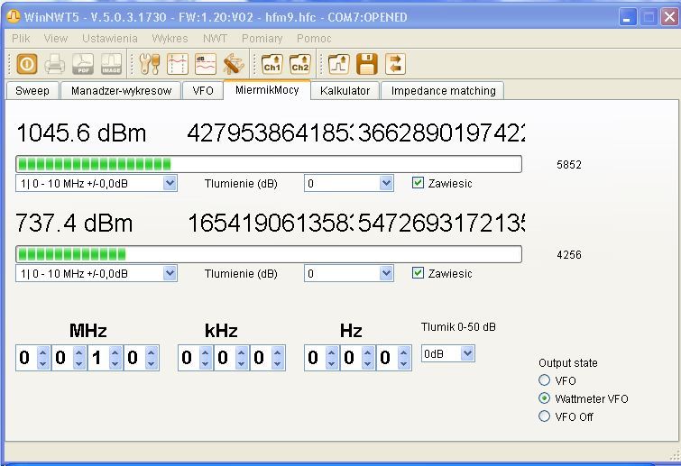This screenshot has width=681, height=466.
Task: Open the Impedance matching tab
Action: pyautogui.click(x=442, y=91)
